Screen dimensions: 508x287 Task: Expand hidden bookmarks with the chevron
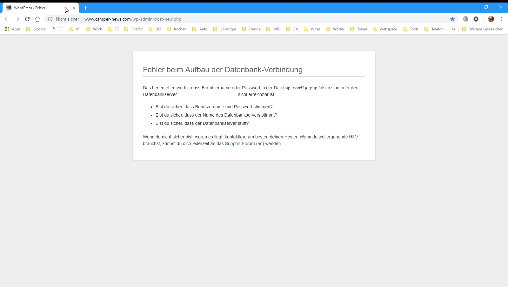click(x=453, y=29)
